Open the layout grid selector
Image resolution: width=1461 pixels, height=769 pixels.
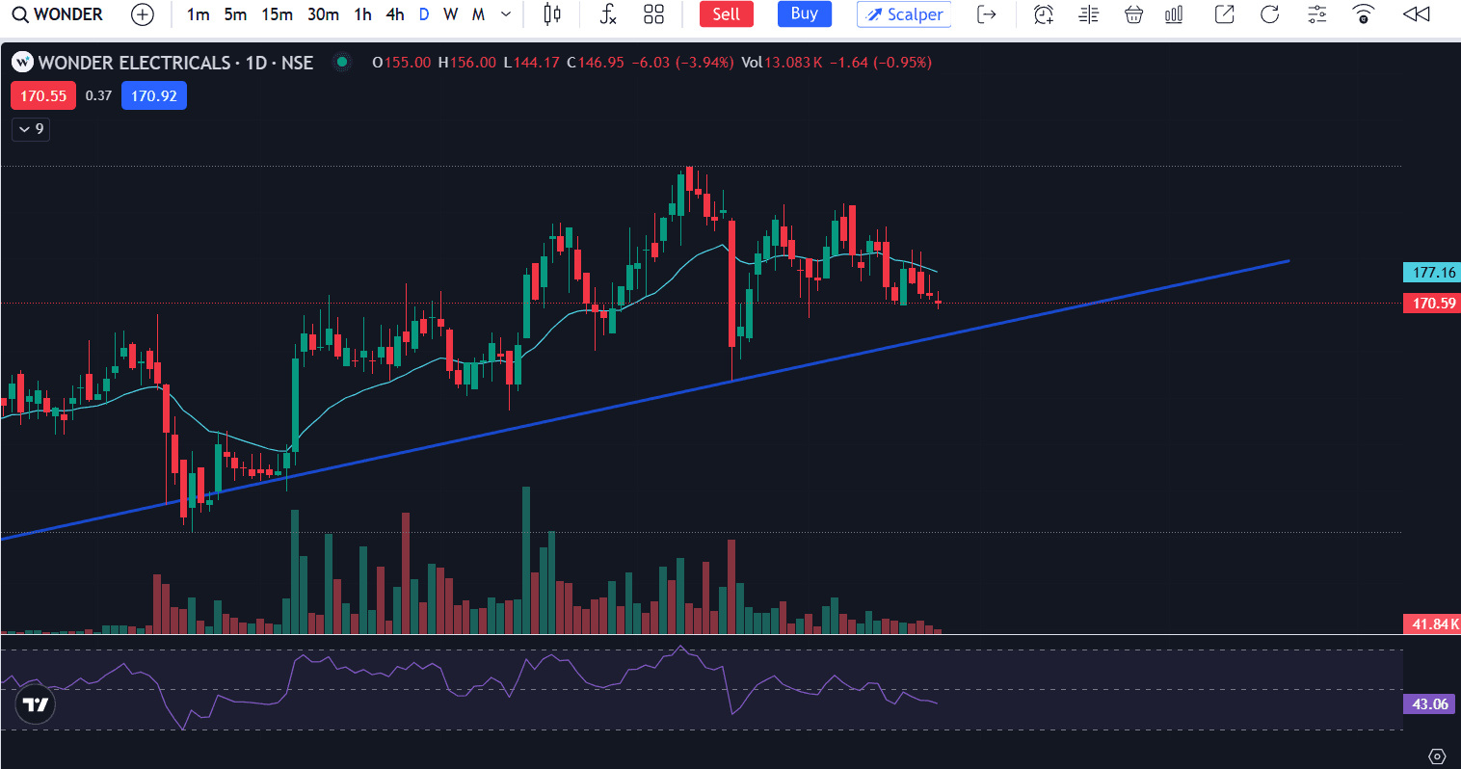coord(653,14)
